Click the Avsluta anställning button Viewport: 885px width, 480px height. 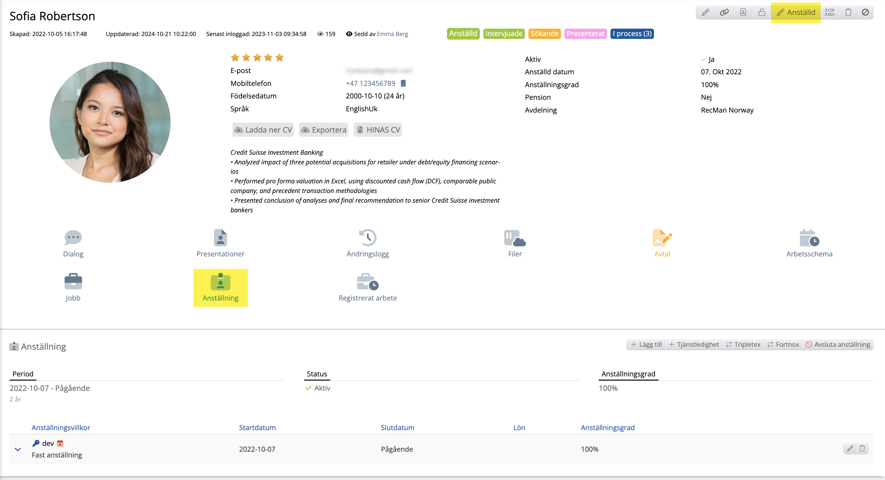click(x=838, y=344)
